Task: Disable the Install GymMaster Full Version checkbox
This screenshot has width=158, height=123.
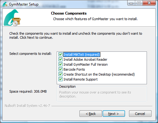Action: tap(60, 64)
